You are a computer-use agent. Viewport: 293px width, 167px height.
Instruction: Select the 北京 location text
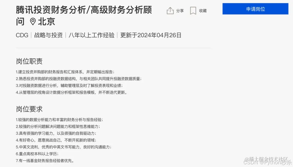(x=47, y=21)
